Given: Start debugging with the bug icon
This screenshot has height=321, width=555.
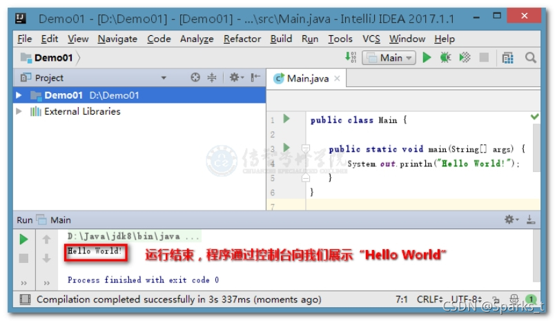Looking at the screenshot, I should [x=445, y=57].
